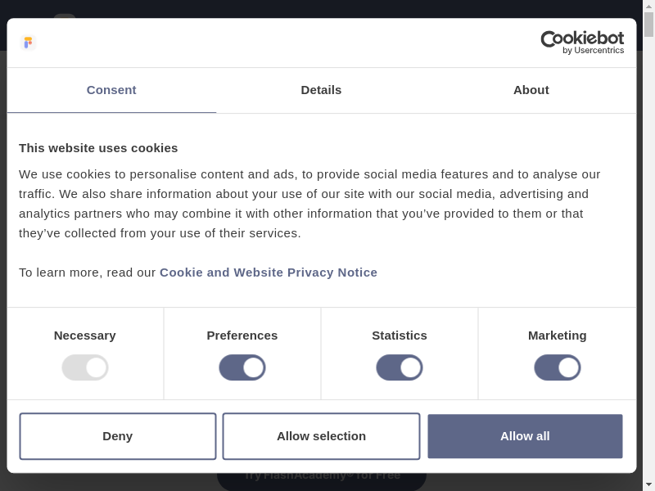Select the About tab
This screenshot has width=655, height=491.
pyautogui.click(x=531, y=90)
